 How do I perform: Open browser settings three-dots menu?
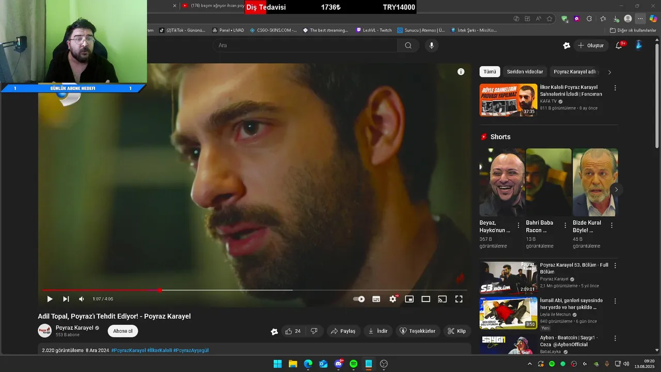click(x=640, y=19)
